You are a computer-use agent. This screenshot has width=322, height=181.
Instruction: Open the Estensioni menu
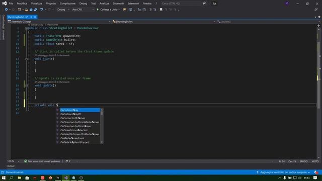coord(133,4)
